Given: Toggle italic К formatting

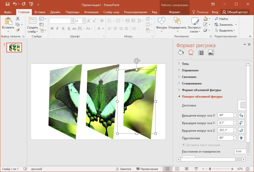Looking at the screenshot, I should point(57,28).
